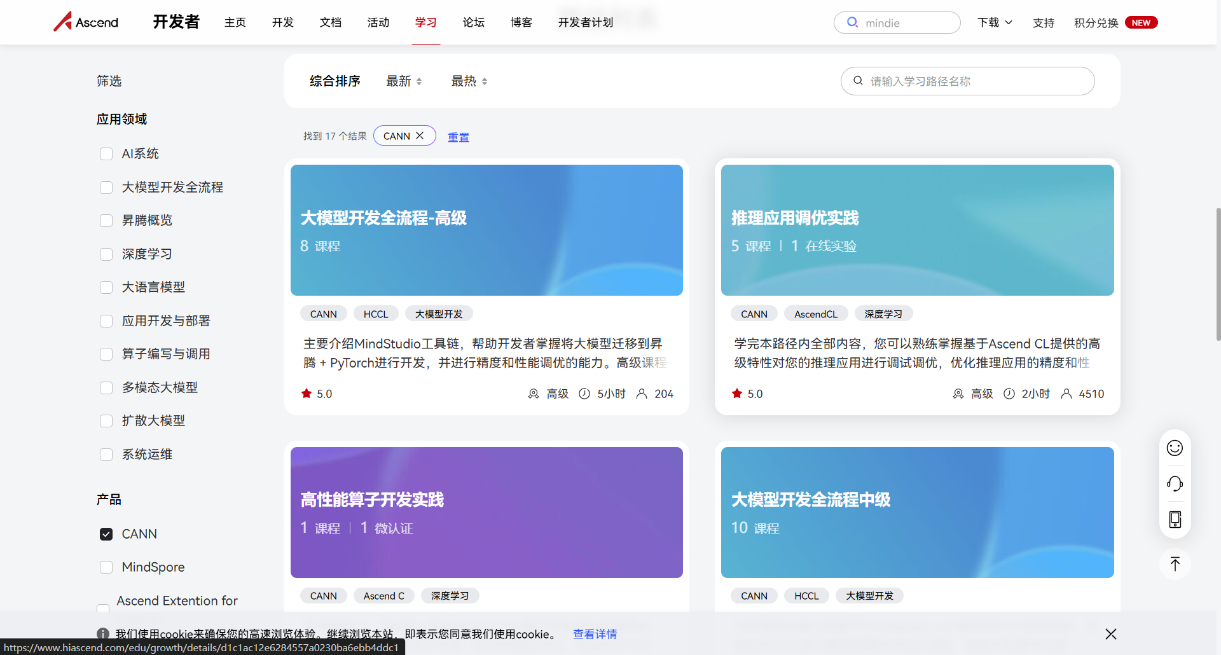Click the 开发者 header title
1221x655 pixels.
pyautogui.click(x=176, y=22)
